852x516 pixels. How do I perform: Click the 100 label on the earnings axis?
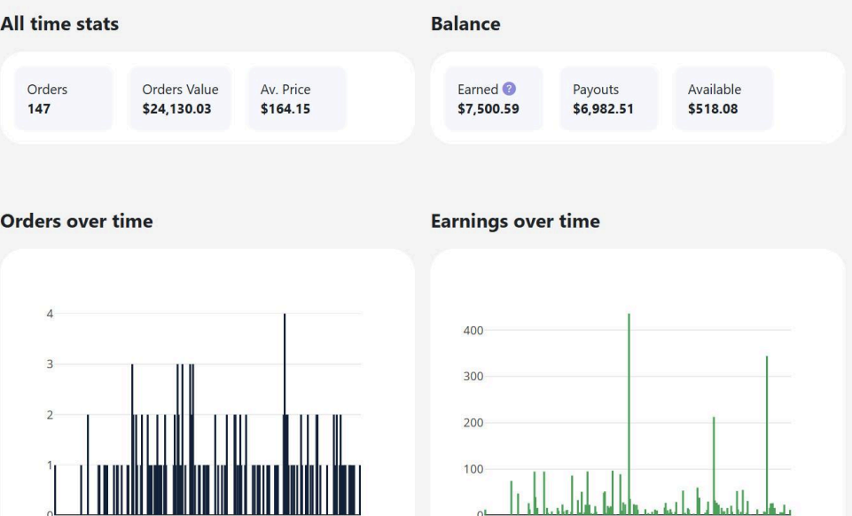coord(472,469)
